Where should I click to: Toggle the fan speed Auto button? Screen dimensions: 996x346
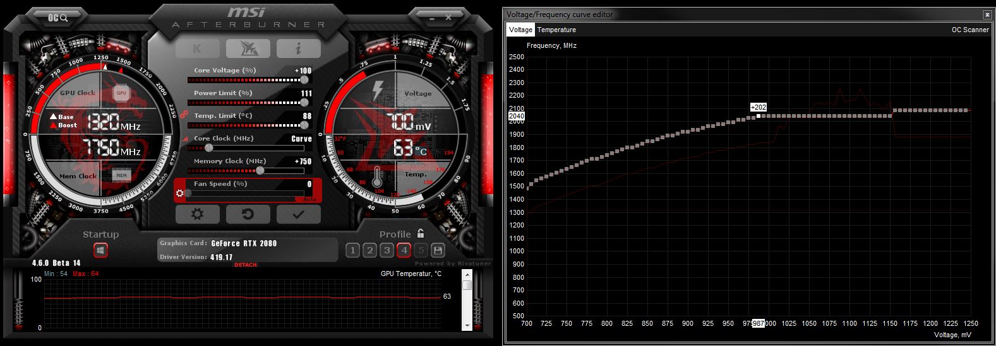pyautogui.click(x=309, y=199)
